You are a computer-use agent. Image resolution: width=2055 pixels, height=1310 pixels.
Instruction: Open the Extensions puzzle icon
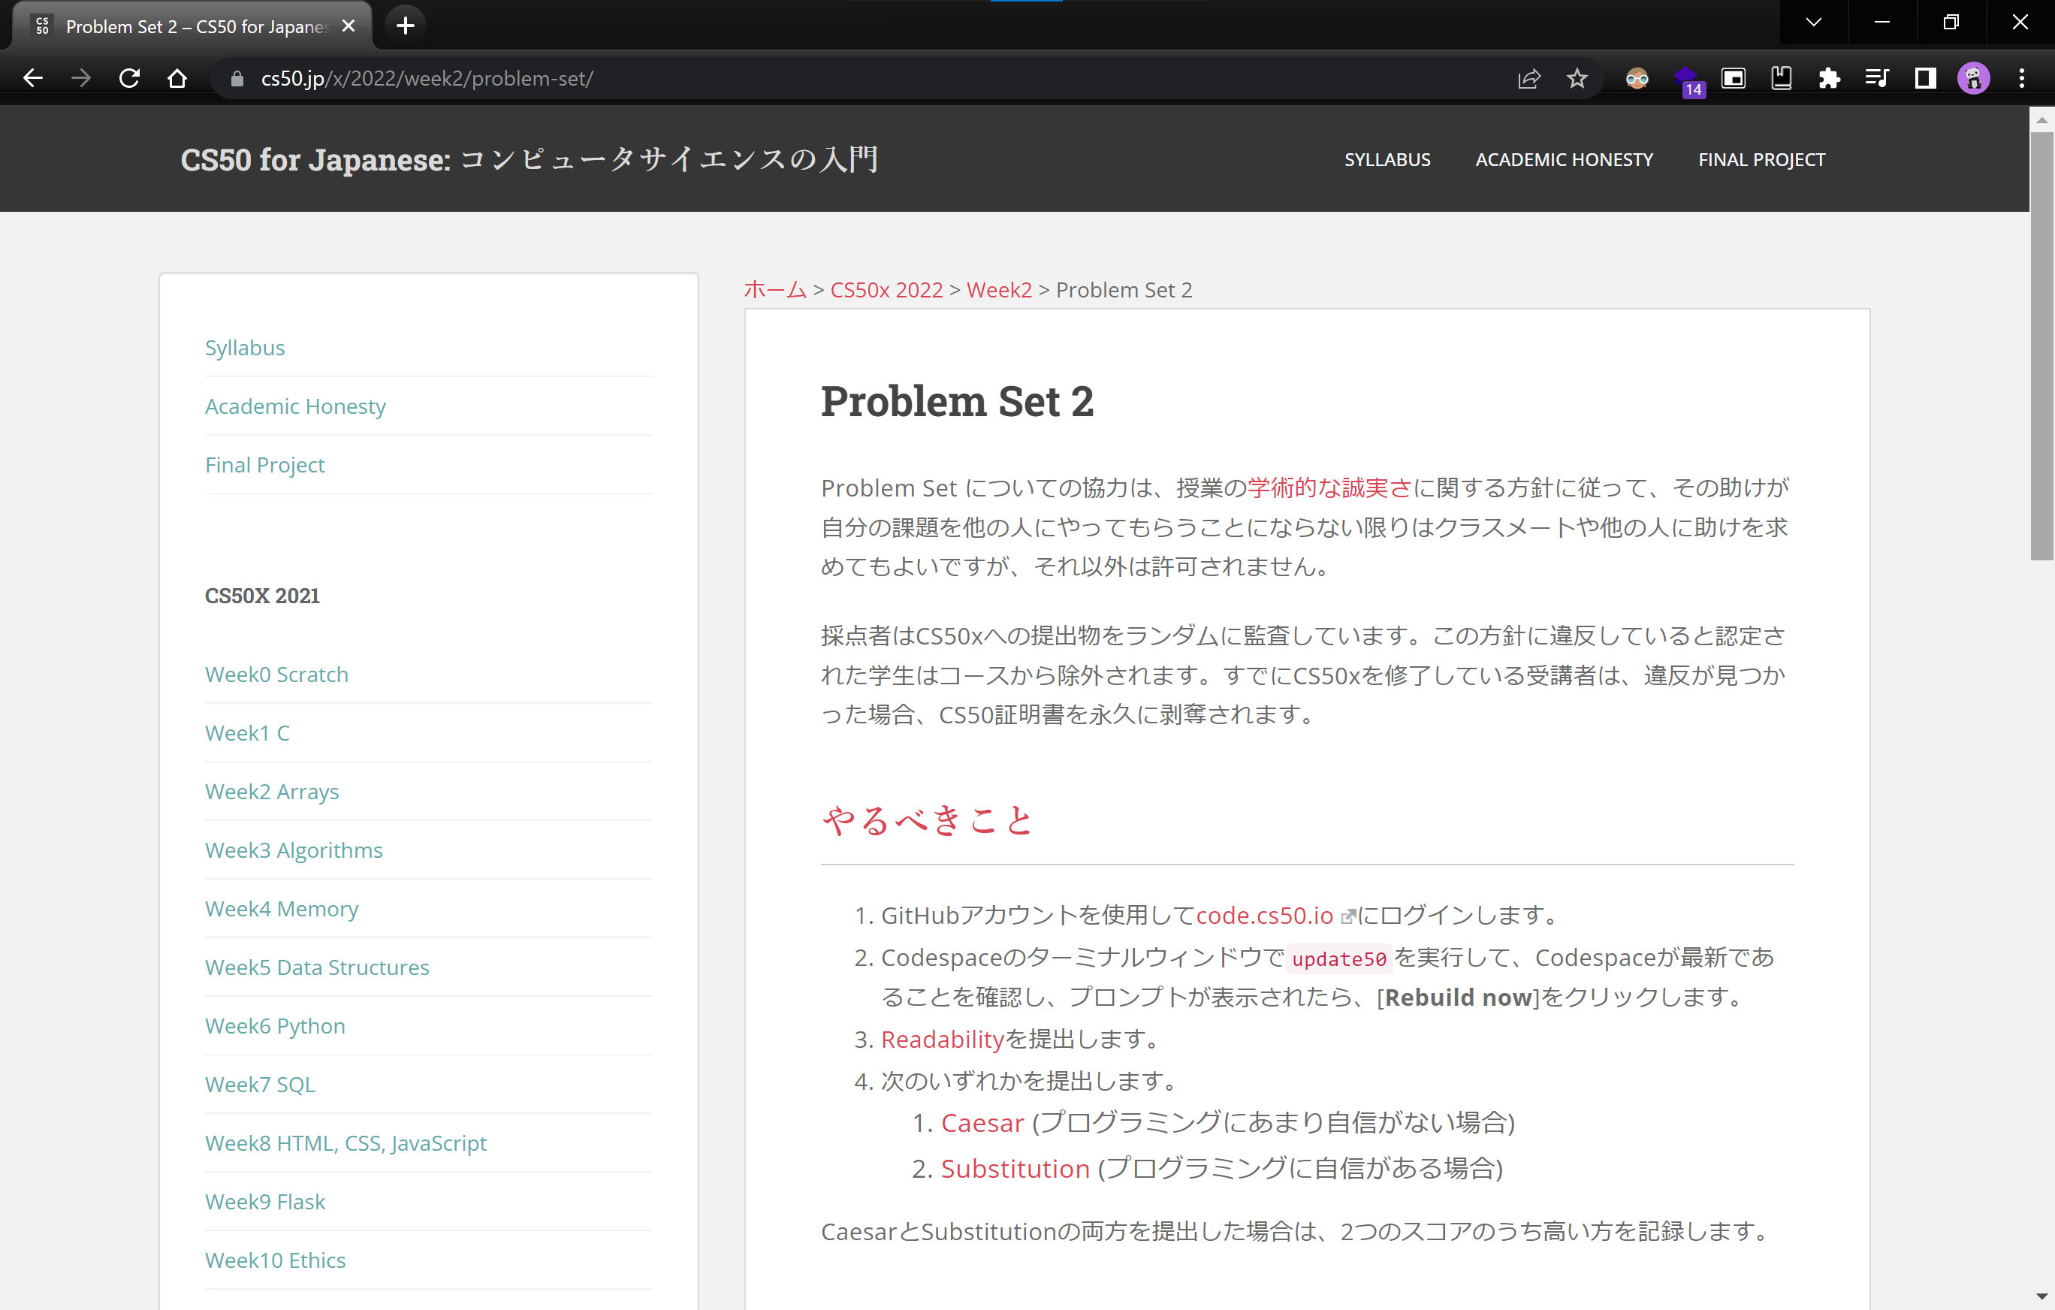[x=1829, y=79]
